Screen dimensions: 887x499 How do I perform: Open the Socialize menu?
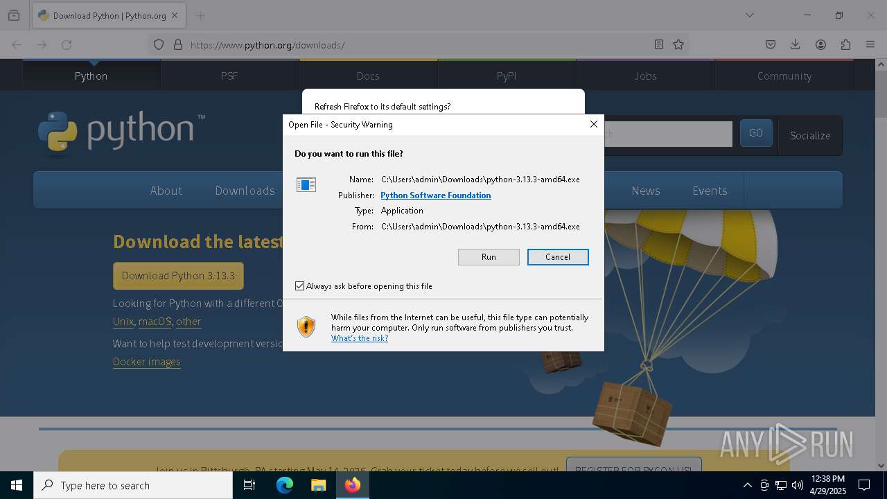810,135
